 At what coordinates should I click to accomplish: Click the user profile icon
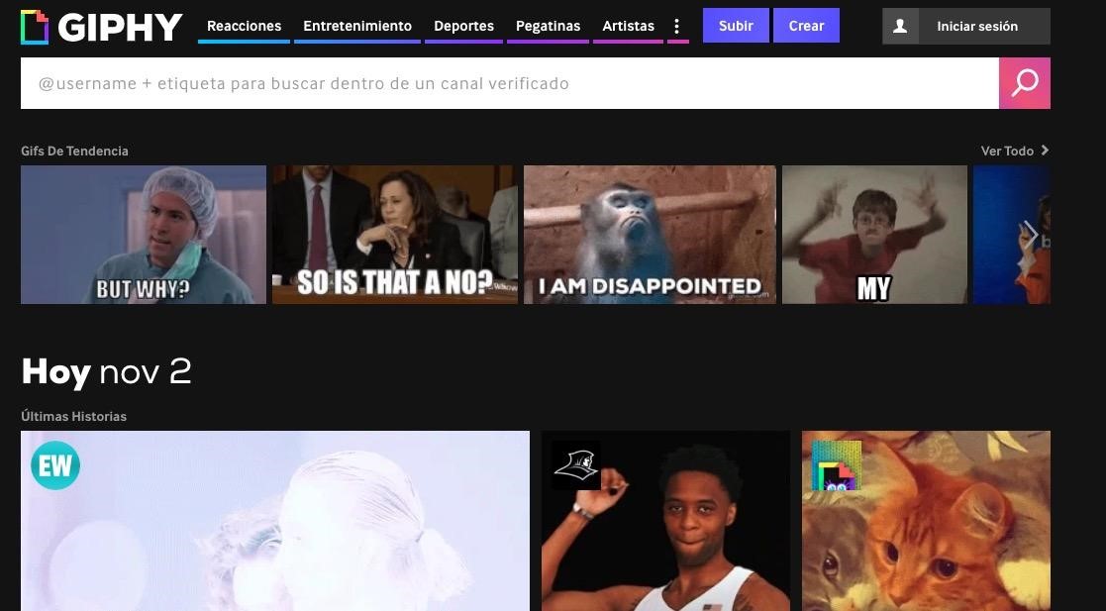[900, 26]
